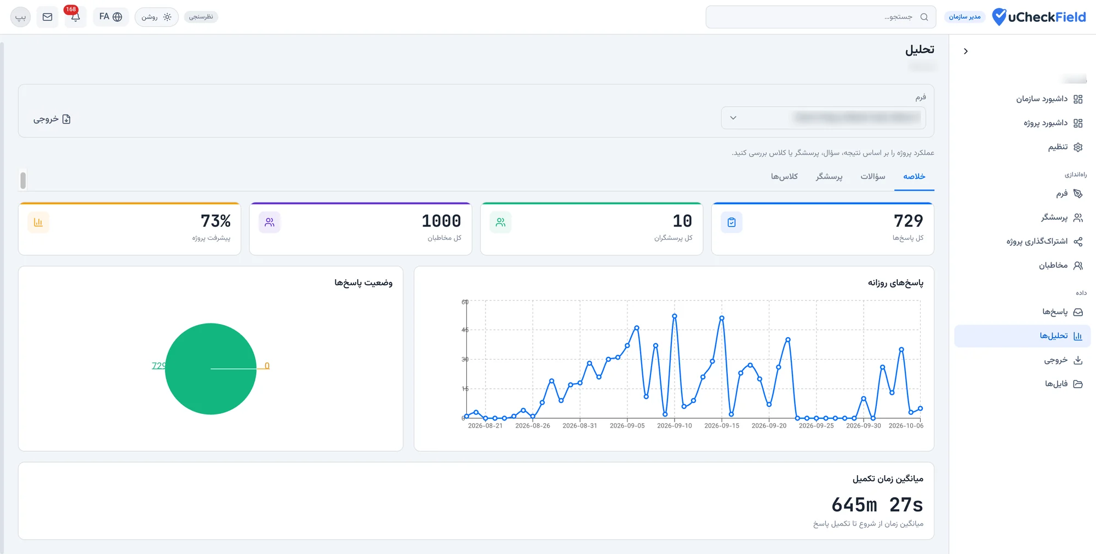Click the 2026-09-10 date on the chart axis
This screenshot has width=1096, height=554.
point(674,426)
